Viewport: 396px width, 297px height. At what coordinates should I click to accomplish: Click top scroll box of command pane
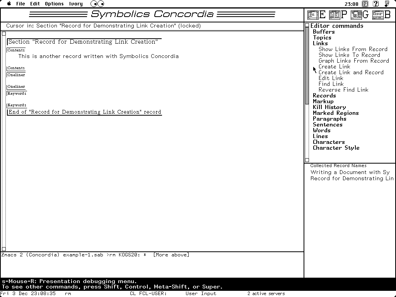(x=307, y=25)
